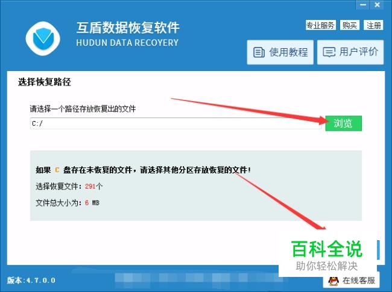Open 用户评价 user reviews button
This screenshot has height=292, width=392.
350,52
